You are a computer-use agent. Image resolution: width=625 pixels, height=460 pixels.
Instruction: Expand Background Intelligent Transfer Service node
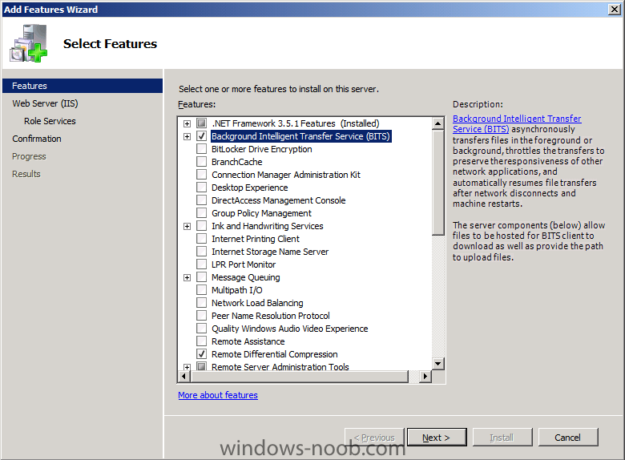pyautogui.click(x=187, y=137)
